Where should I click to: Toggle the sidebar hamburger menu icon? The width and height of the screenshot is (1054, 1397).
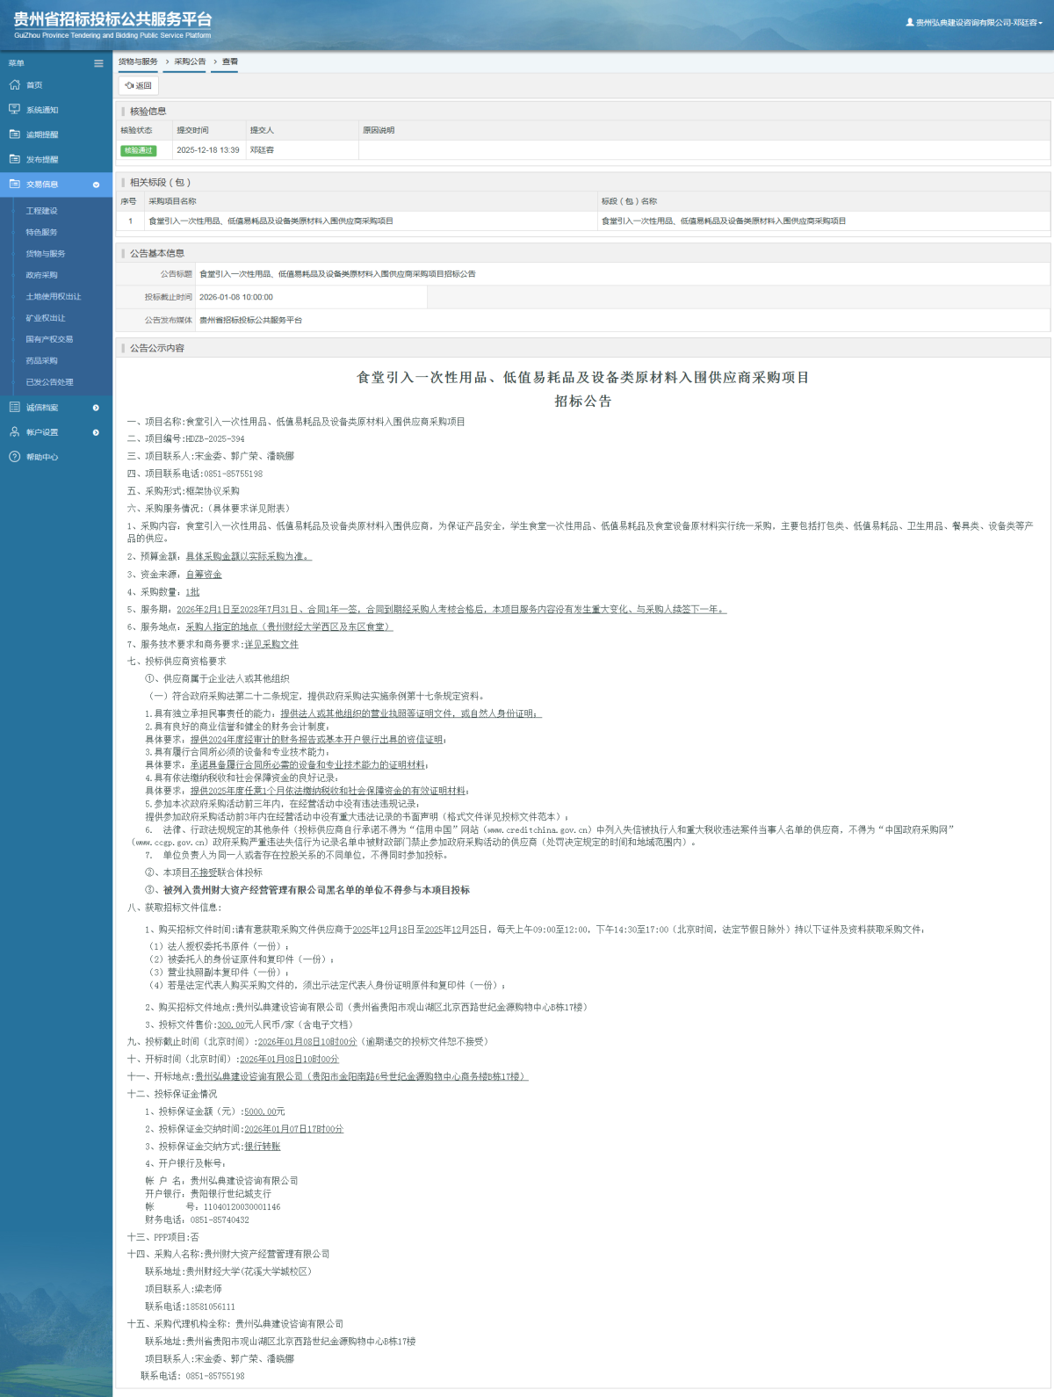[x=98, y=63]
